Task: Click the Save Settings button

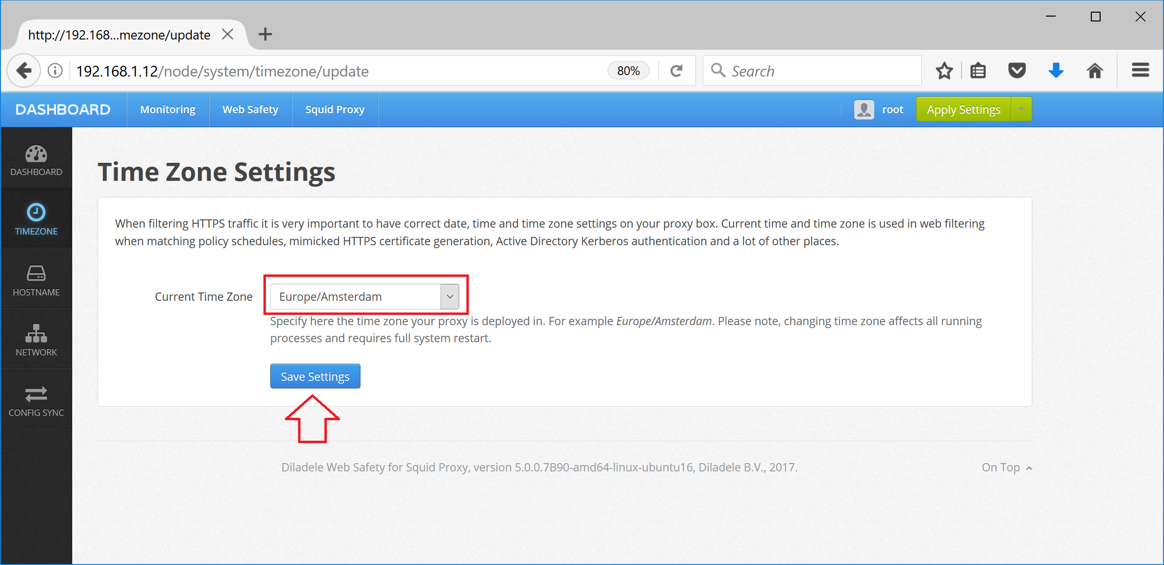Action: [315, 376]
